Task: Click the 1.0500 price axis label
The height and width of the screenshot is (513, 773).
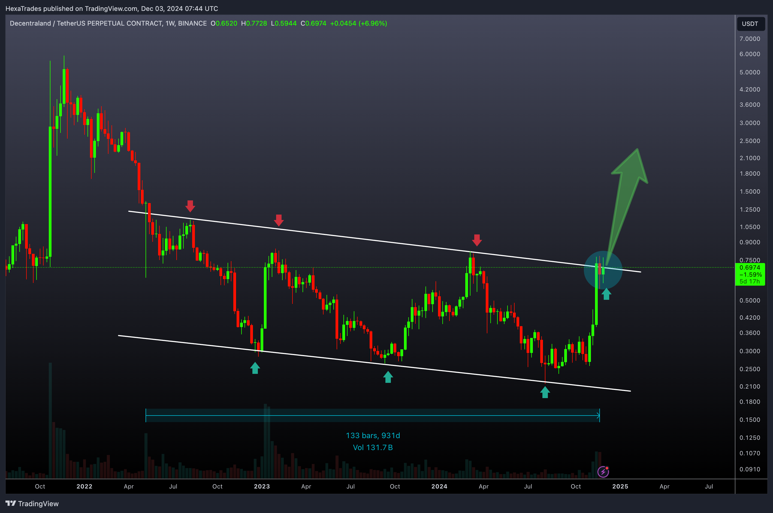Action: pyautogui.click(x=750, y=227)
